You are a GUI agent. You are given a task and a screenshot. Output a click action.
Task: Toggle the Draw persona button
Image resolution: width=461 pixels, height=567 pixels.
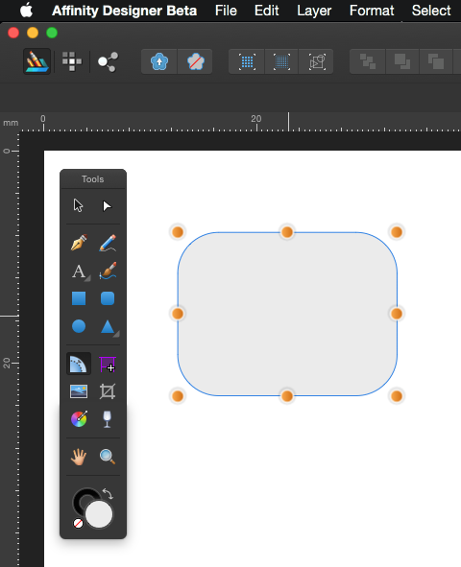point(36,61)
